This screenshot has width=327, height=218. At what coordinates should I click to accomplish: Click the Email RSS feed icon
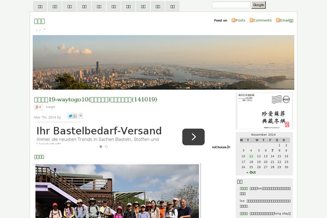278,20
